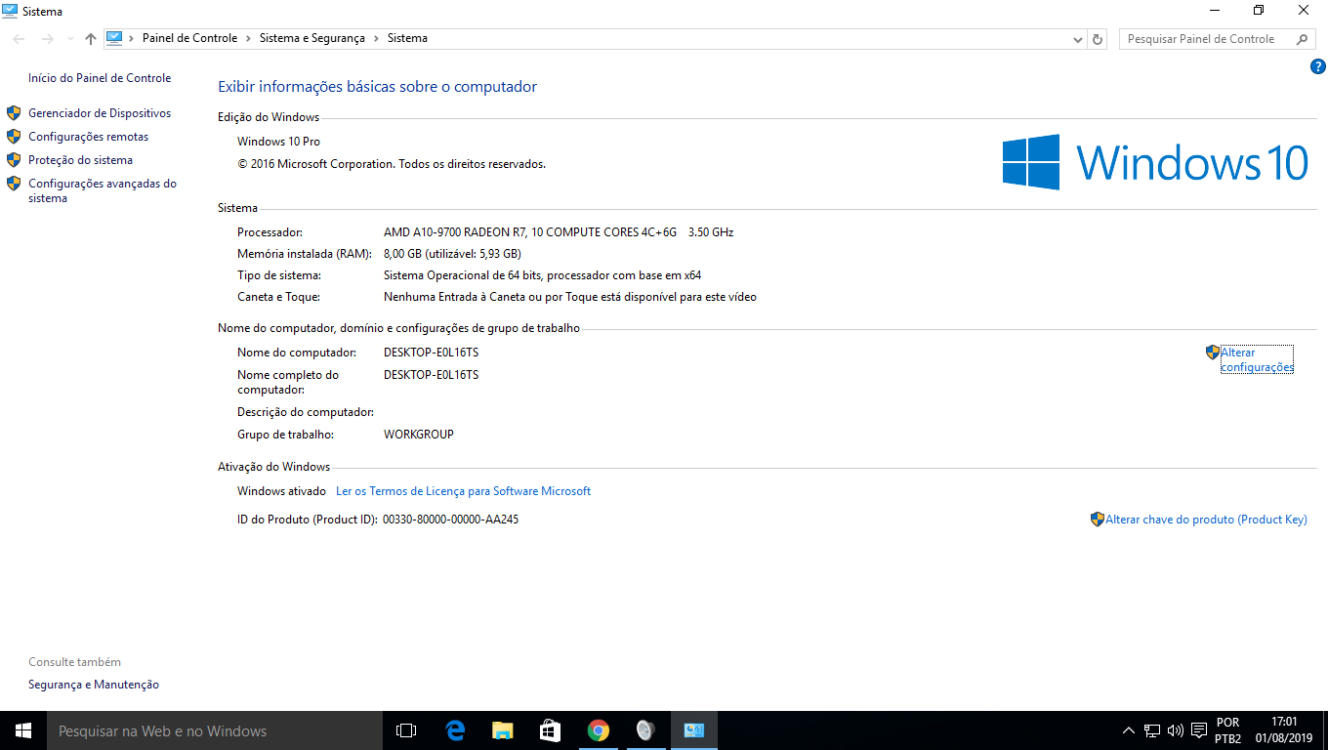Viewport: 1328px width, 750px height.
Task: Expand the chevron after Sistema e Segurança
Action: (x=376, y=38)
